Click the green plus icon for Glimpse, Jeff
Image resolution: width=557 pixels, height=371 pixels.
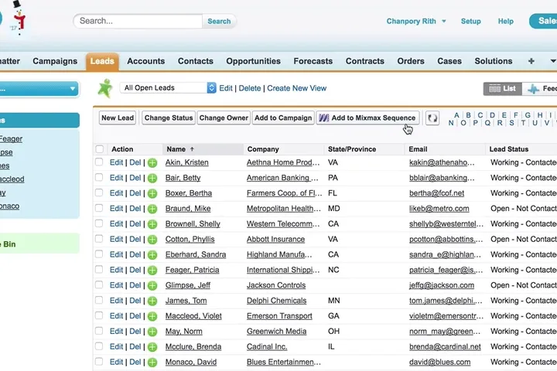coord(152,285)
